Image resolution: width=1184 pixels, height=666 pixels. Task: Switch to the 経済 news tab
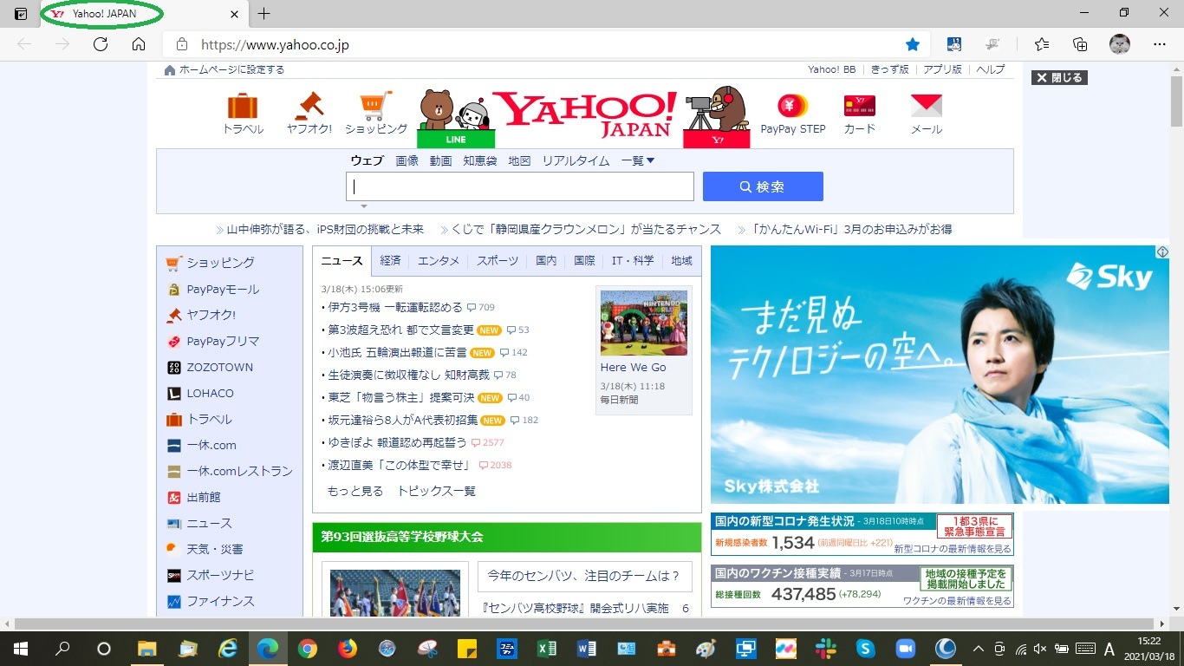point(390,261)
